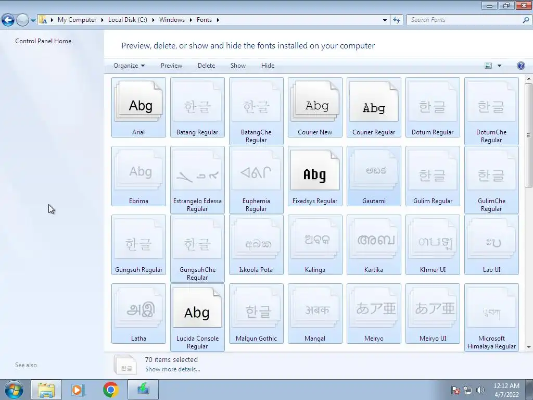Expand the arrow after My Computer breadcrumb

[102, 20]
